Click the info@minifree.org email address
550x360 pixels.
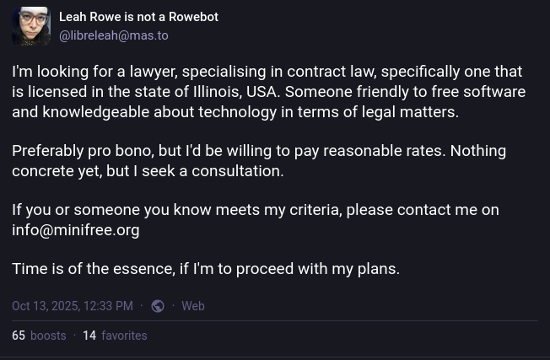(76, 230)
